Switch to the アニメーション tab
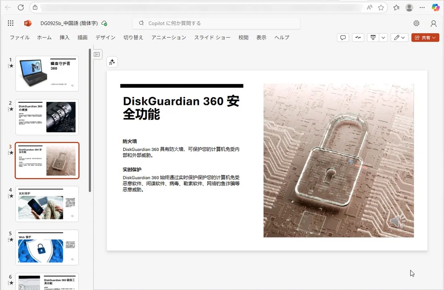The width and height of the screenshot is (444, 290). click(x=169, y=37)
